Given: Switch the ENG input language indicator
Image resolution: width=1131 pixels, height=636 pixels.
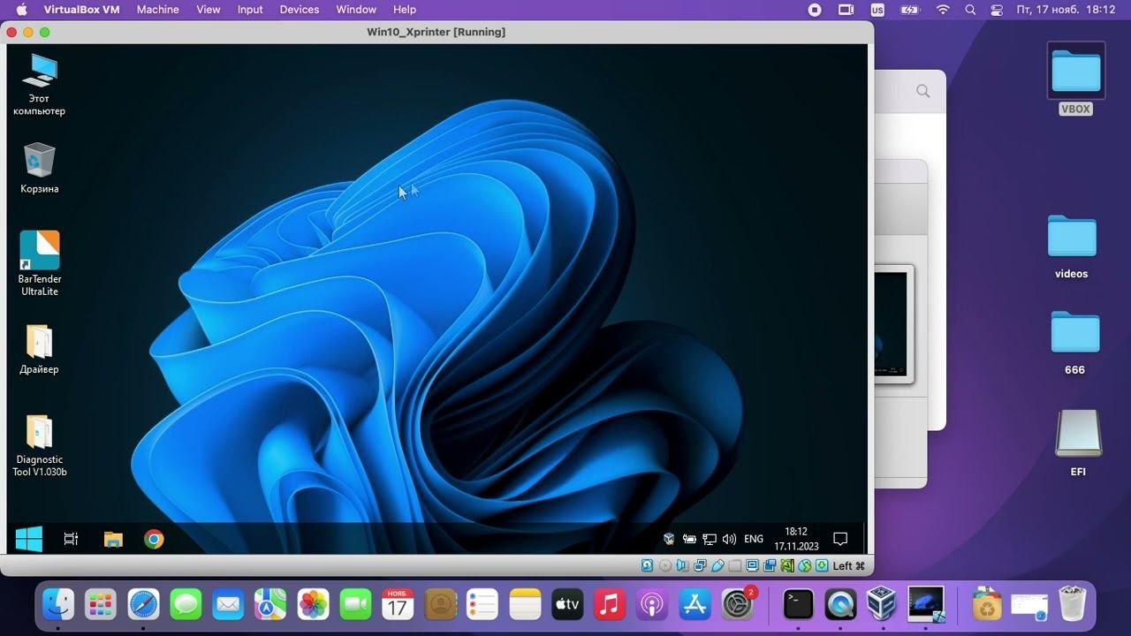Looking at the screenshot, I should pyautogui.click(x=754, y=539).
